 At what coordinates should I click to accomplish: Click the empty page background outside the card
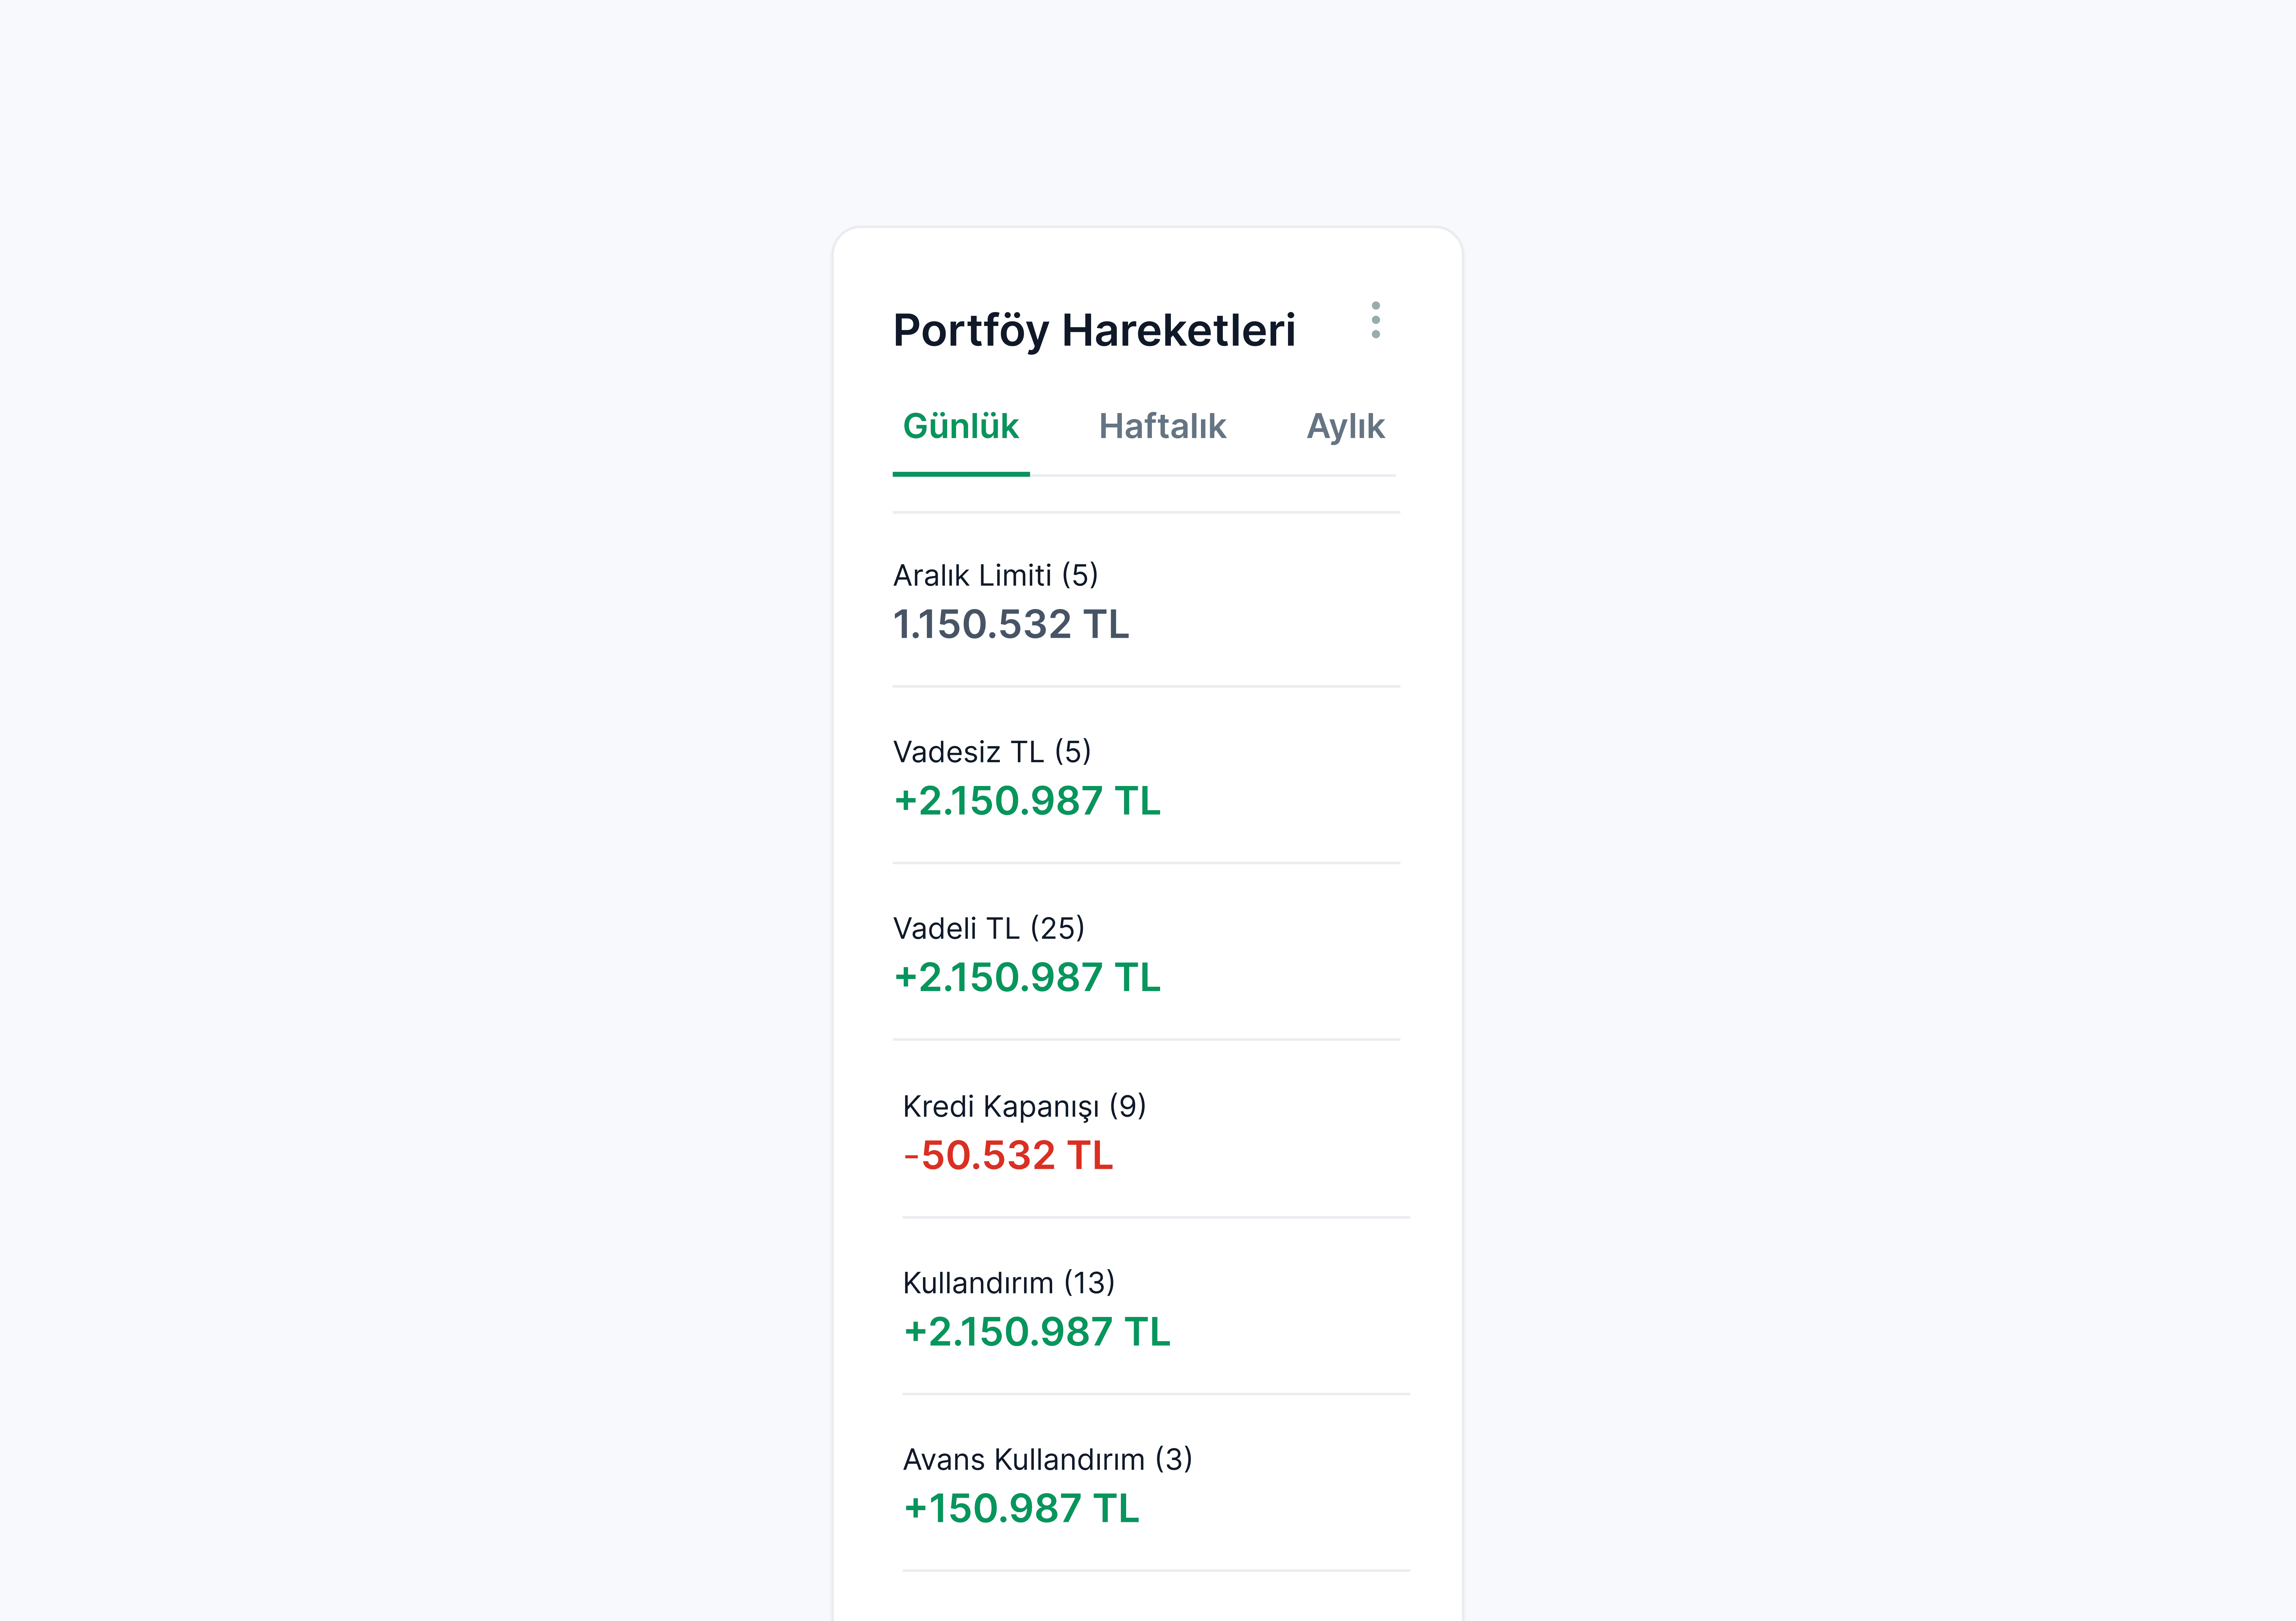[400, 799]
